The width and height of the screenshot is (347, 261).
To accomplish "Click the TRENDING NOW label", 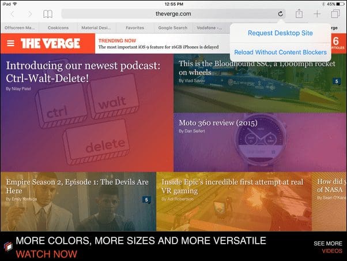I will (x=117, y=41).
